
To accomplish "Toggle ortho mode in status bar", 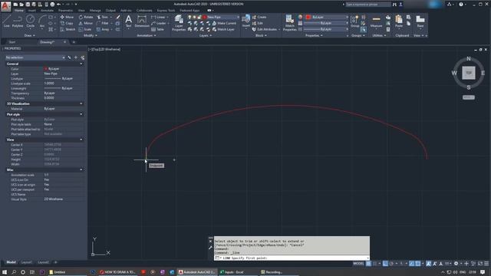I will coord(386,264).
